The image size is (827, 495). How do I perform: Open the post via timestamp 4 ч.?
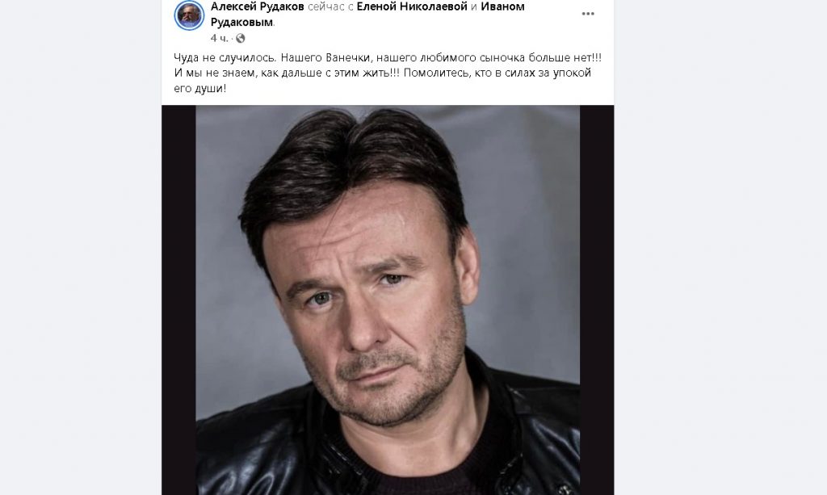[x=219, y=38]
